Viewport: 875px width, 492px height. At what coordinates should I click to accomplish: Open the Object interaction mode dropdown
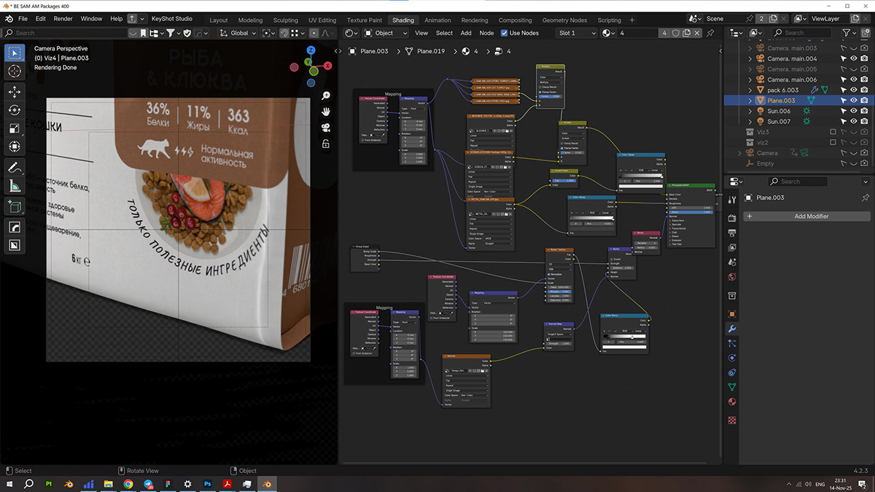[384, 33]
